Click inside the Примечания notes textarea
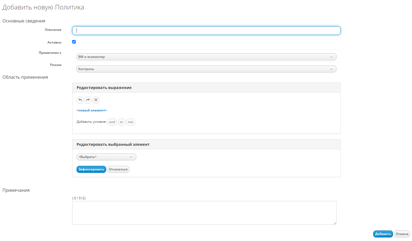 tap(204, 213)
